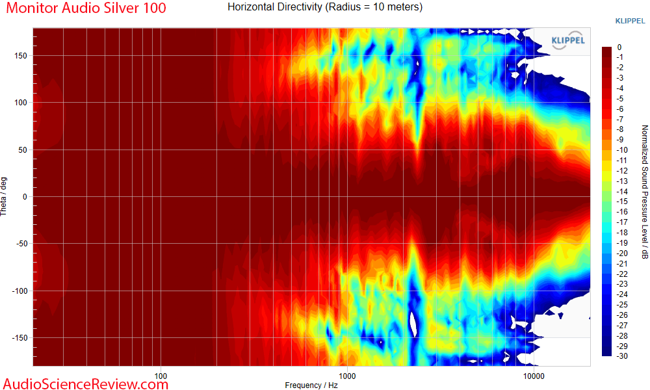Click the "Theta / deg" axis label
The width and height of the screenshot is (650, 390).
click(4, 196)
